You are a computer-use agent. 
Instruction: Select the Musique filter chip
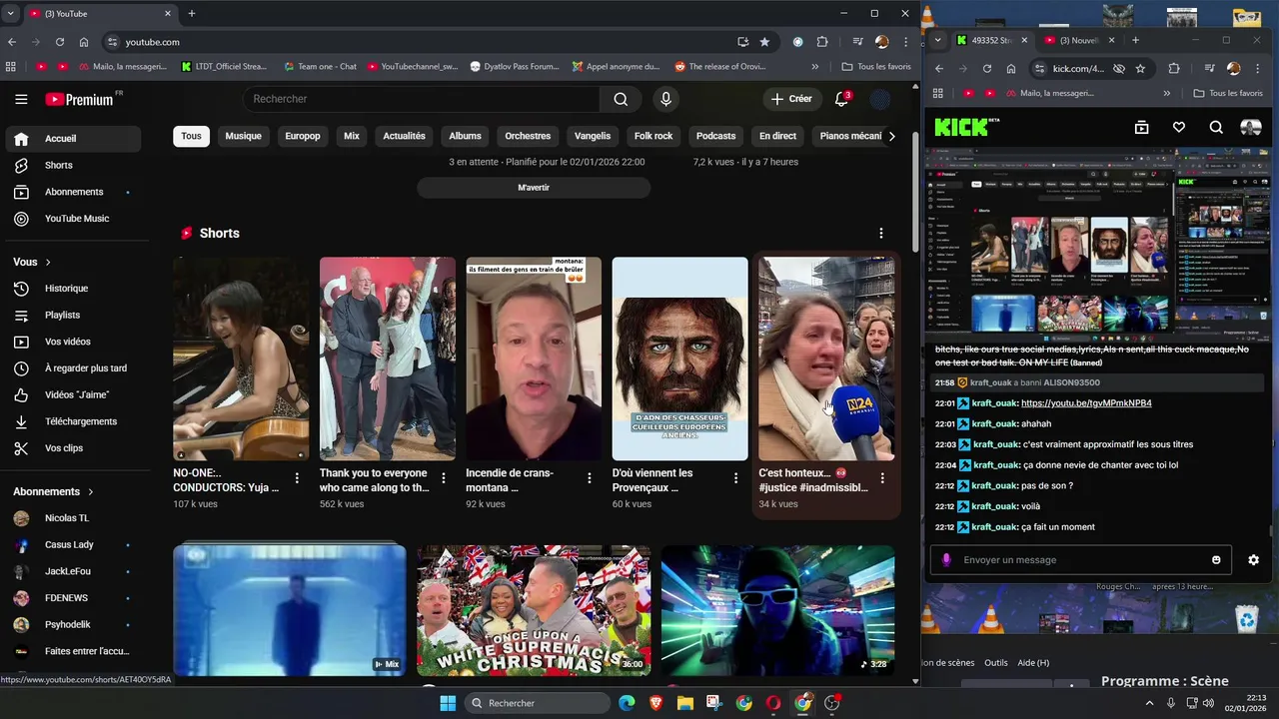tap(243, 136)
